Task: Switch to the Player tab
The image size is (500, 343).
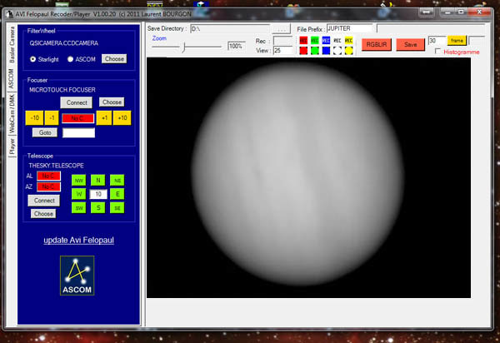Action: [12, 147]
